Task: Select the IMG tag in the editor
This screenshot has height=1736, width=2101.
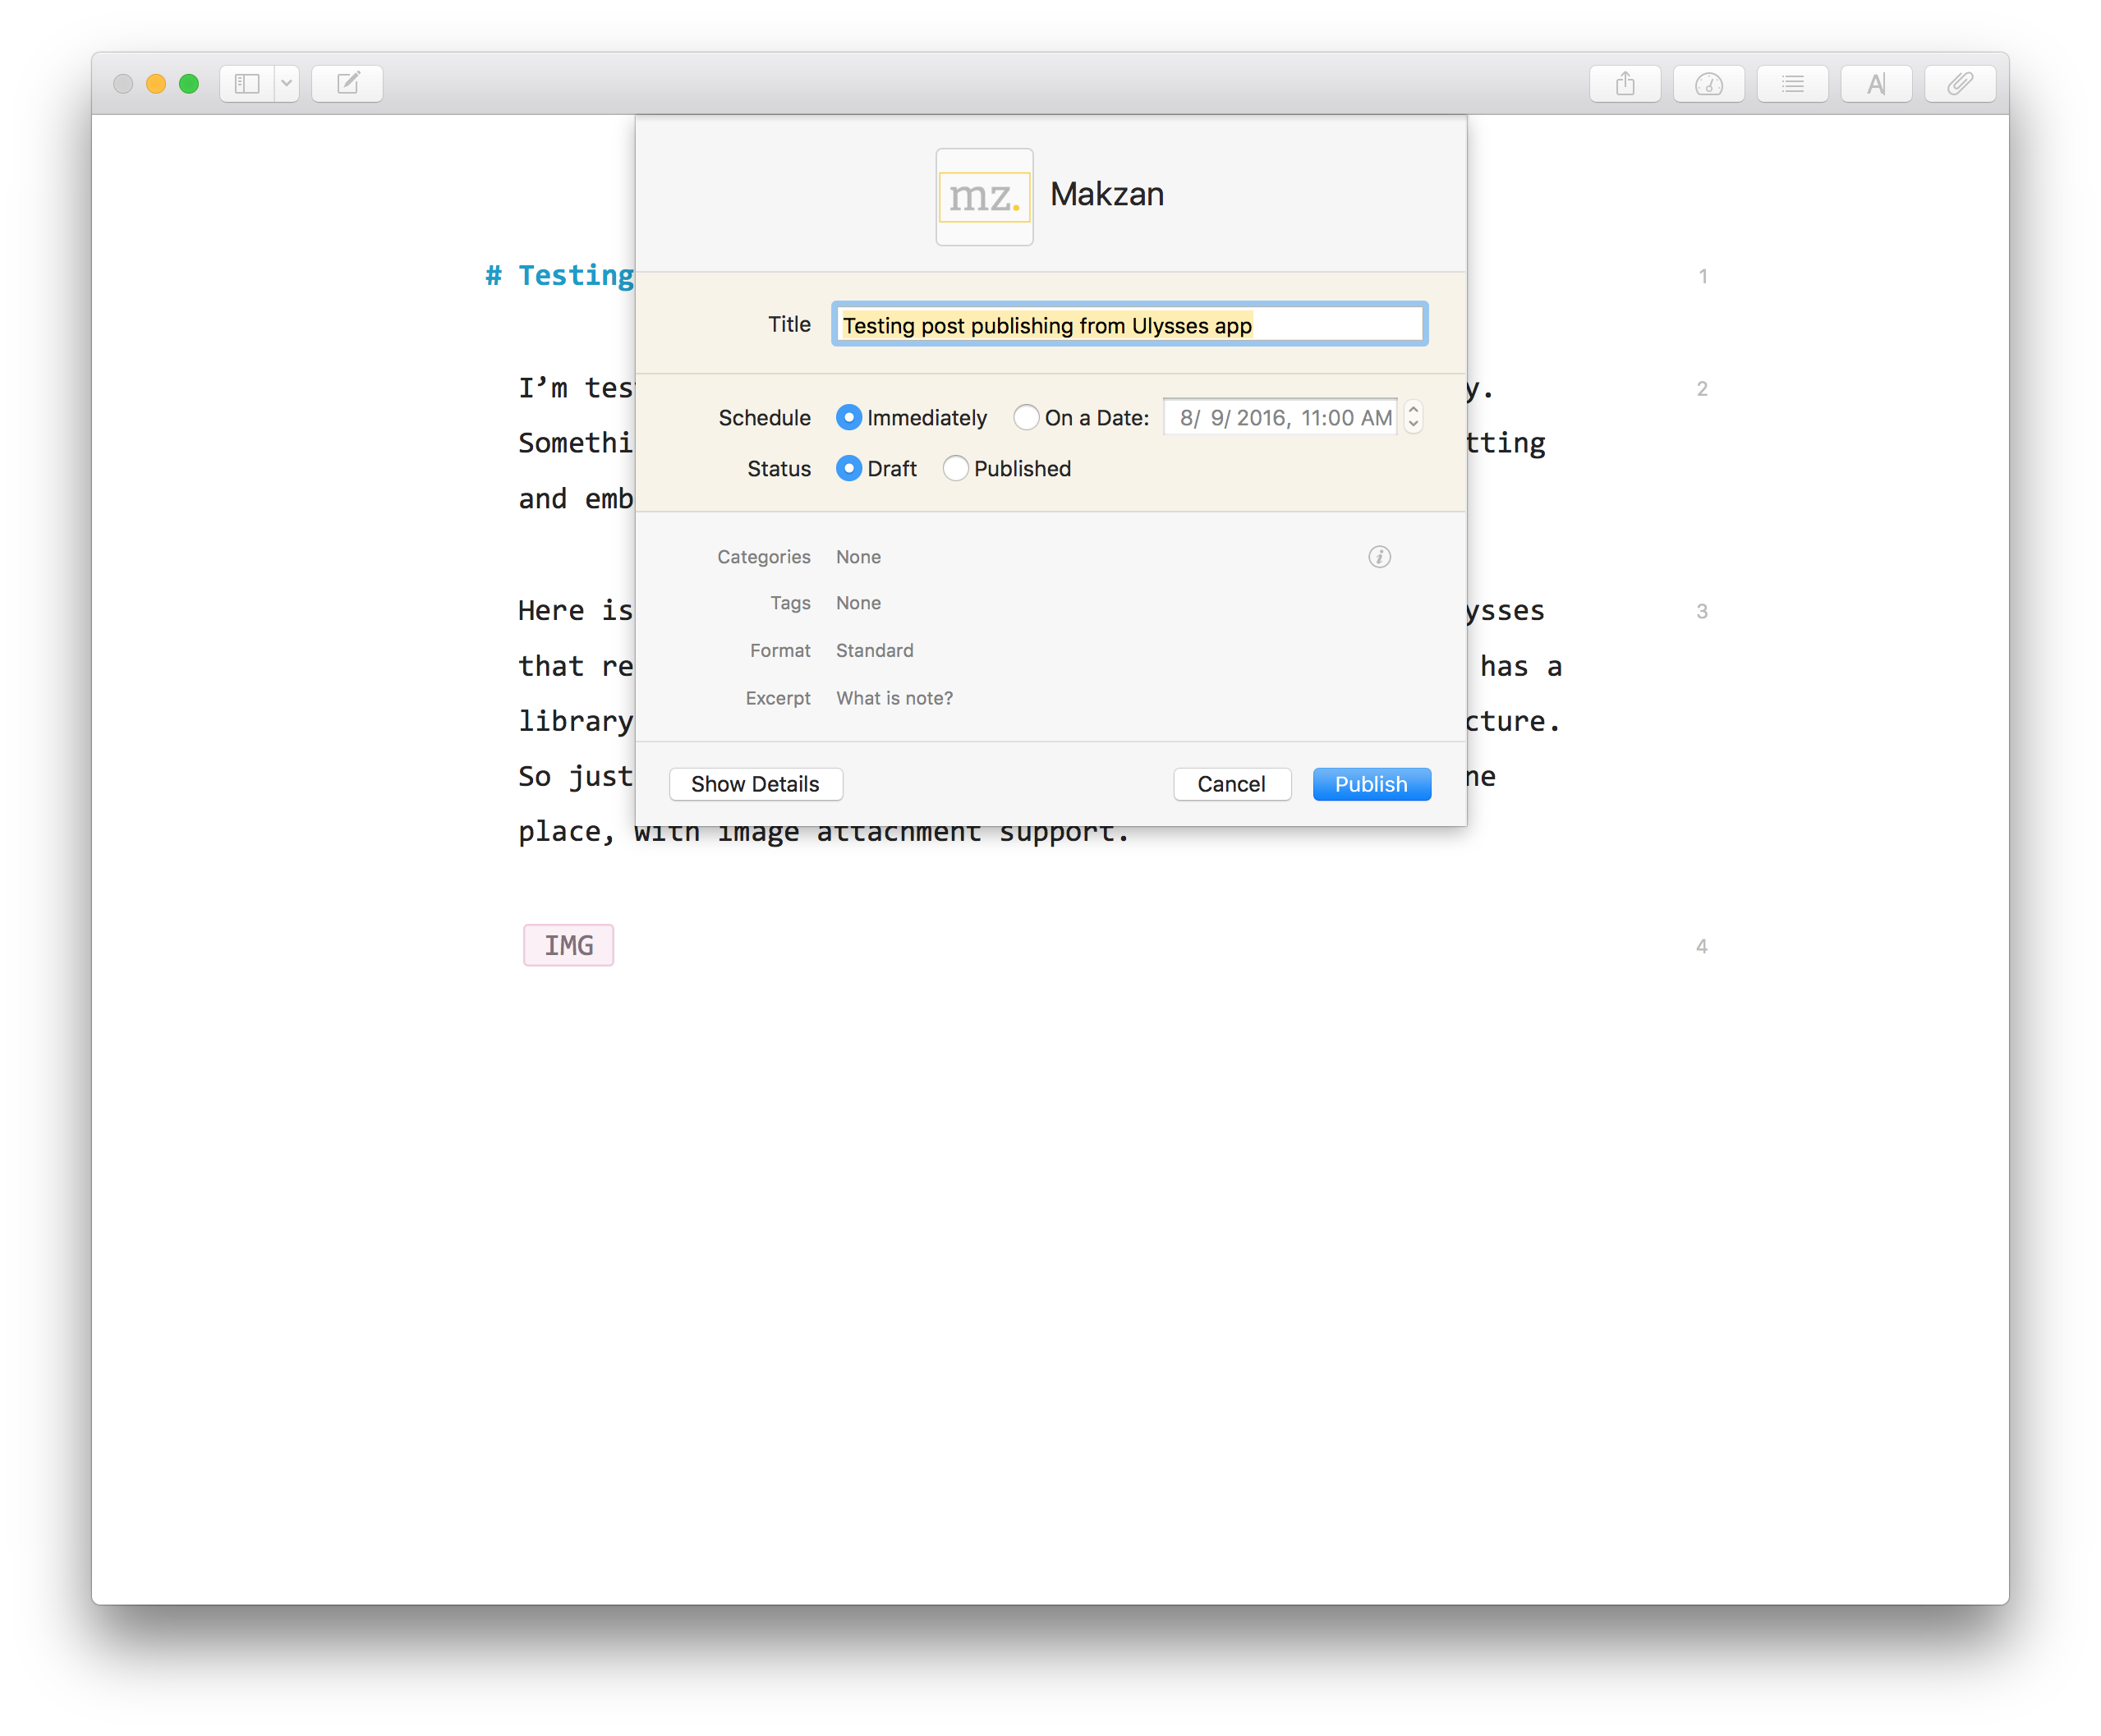Action: [x=568, y=945]
